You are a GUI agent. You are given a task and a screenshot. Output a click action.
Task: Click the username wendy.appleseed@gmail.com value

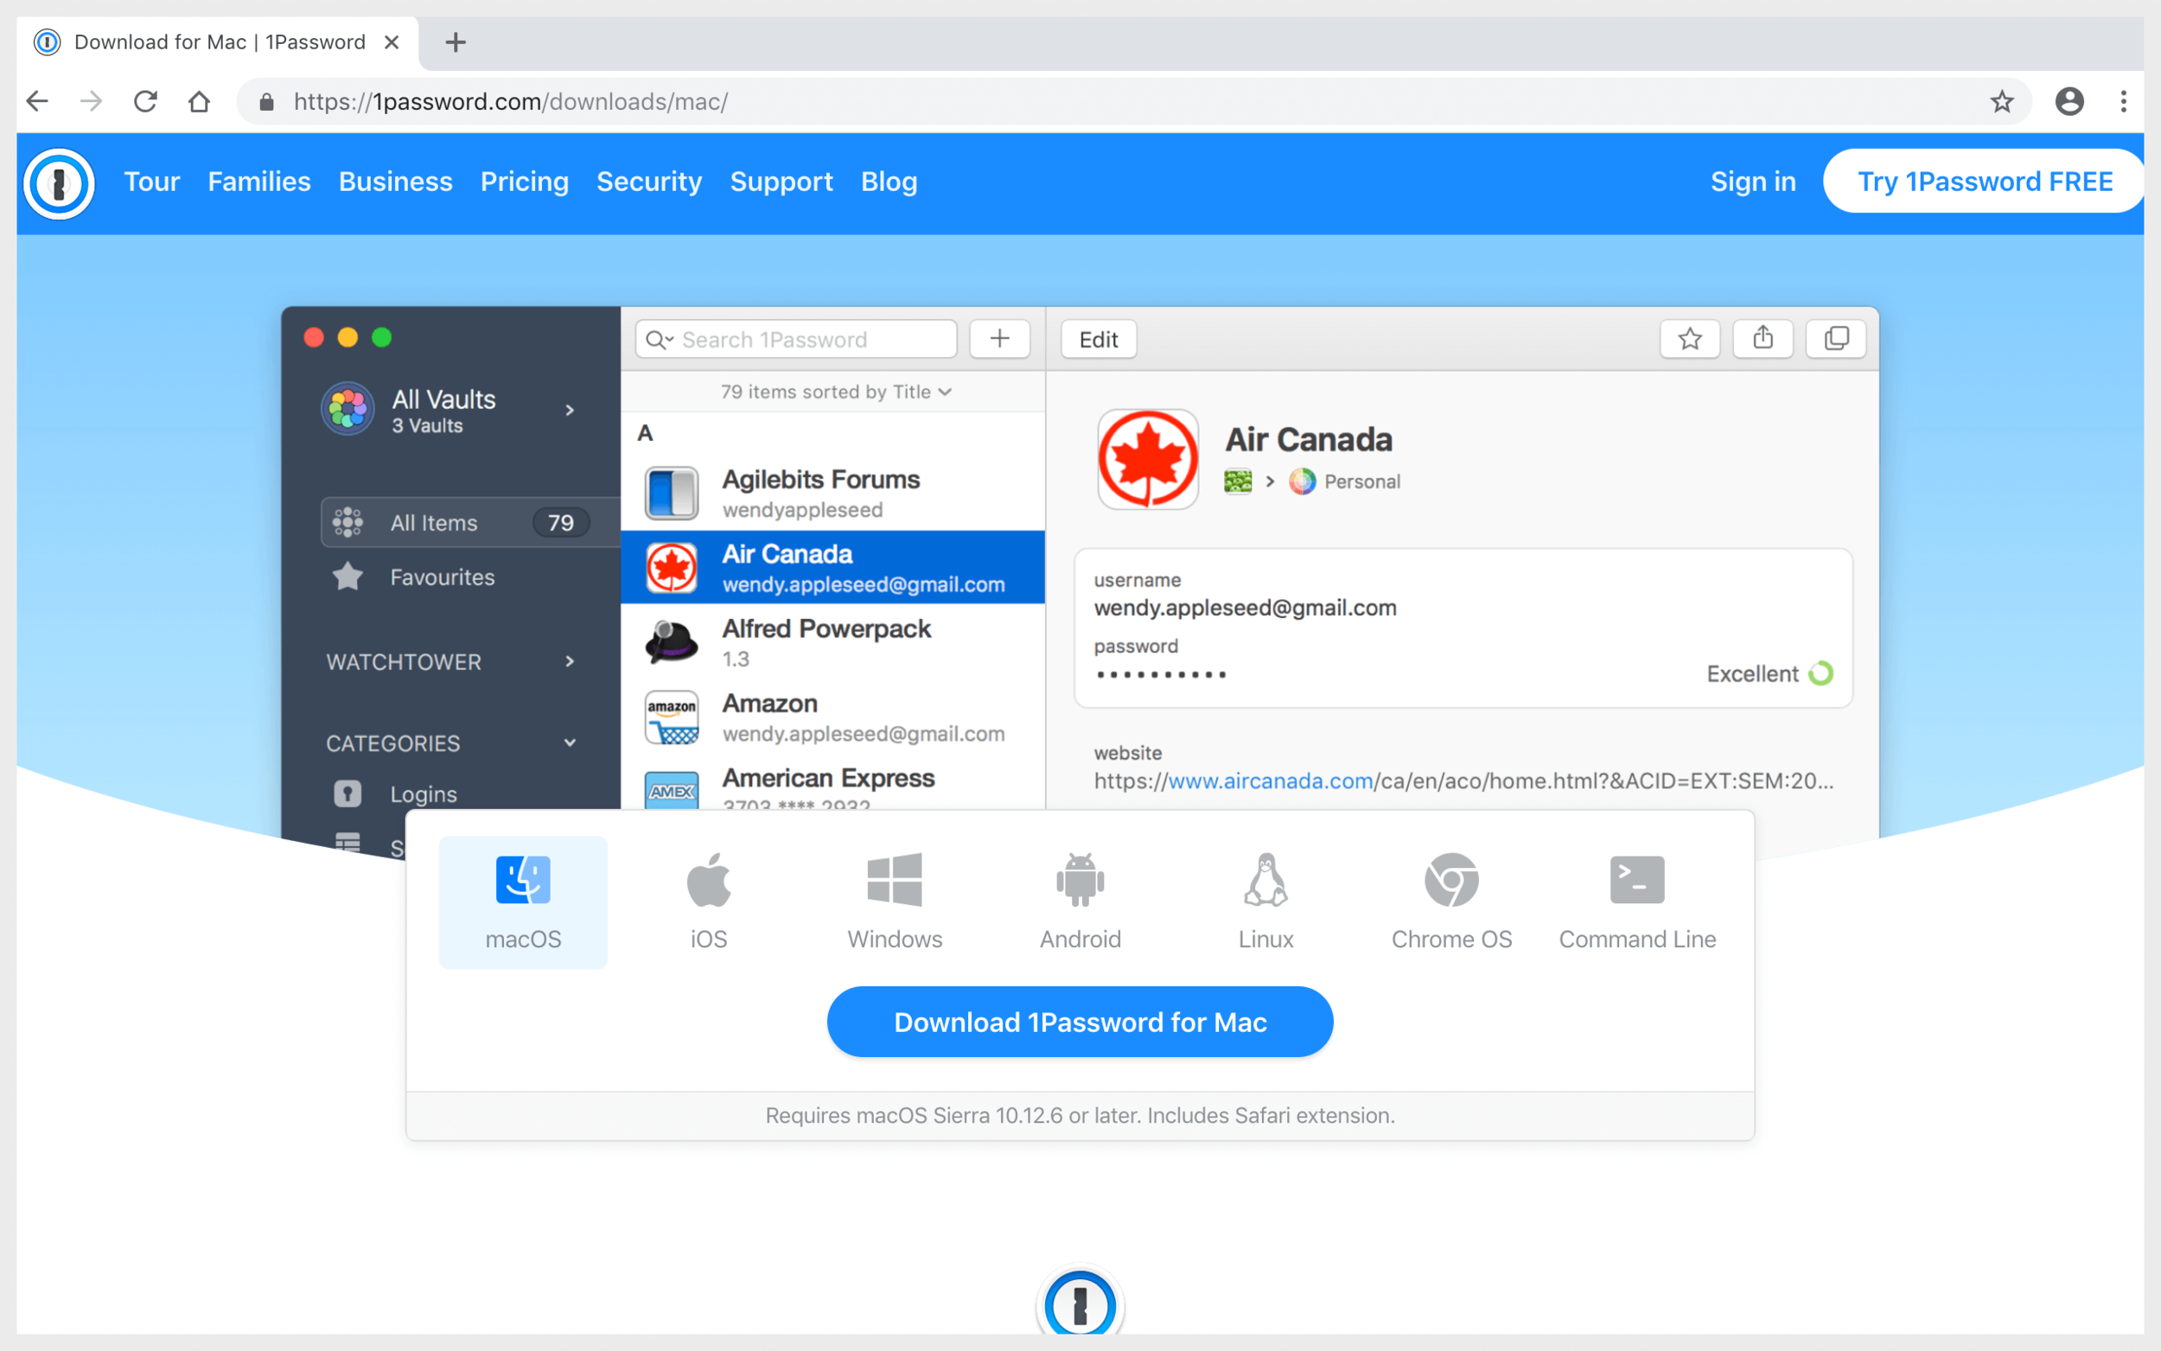(x=1246, y=608)
